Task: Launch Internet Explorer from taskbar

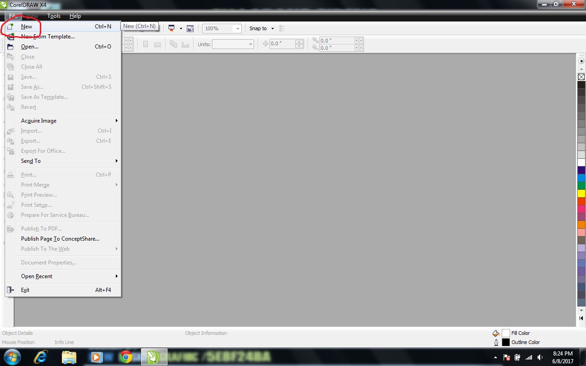Action: coord(41,357)
